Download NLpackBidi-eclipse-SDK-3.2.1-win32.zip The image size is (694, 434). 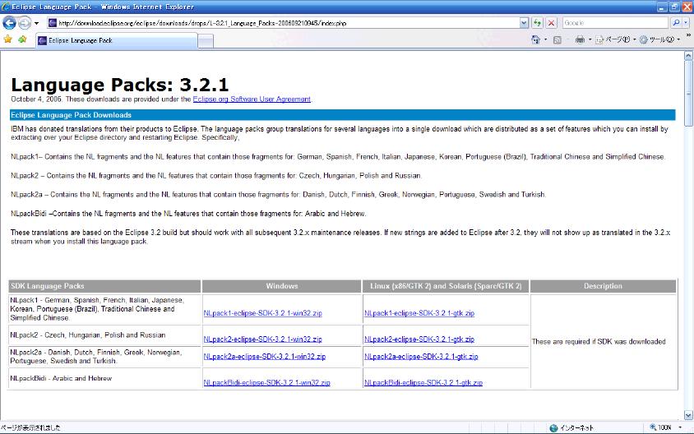267,382
